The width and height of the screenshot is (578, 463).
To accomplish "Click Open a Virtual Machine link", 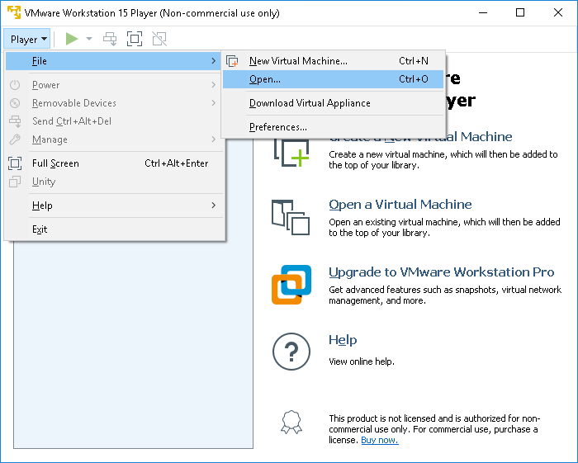I will [x=400, y=204].
